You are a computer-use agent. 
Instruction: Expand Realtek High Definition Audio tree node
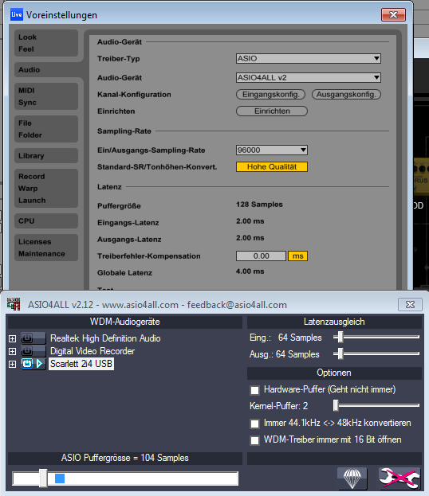(12, 339)
